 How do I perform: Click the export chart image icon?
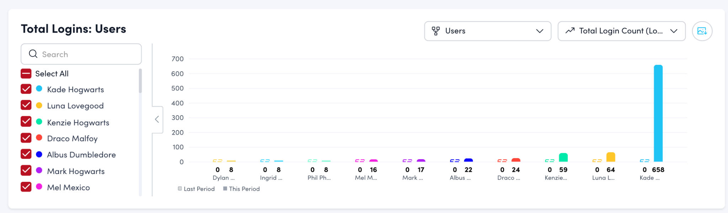coord(702,31)
